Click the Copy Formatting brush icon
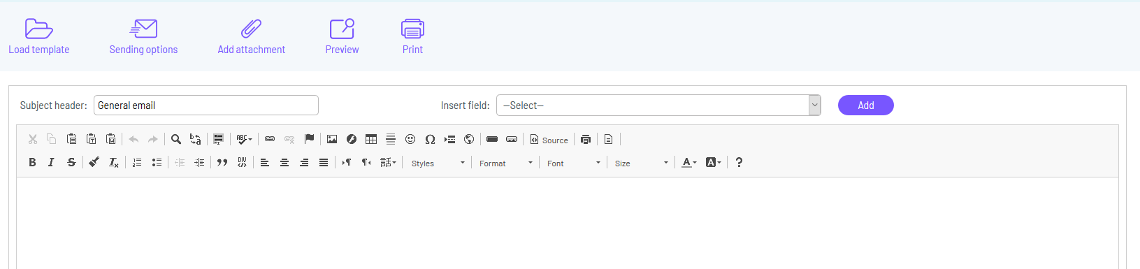Screen dimensions: 1140x269 click(94, 162)
